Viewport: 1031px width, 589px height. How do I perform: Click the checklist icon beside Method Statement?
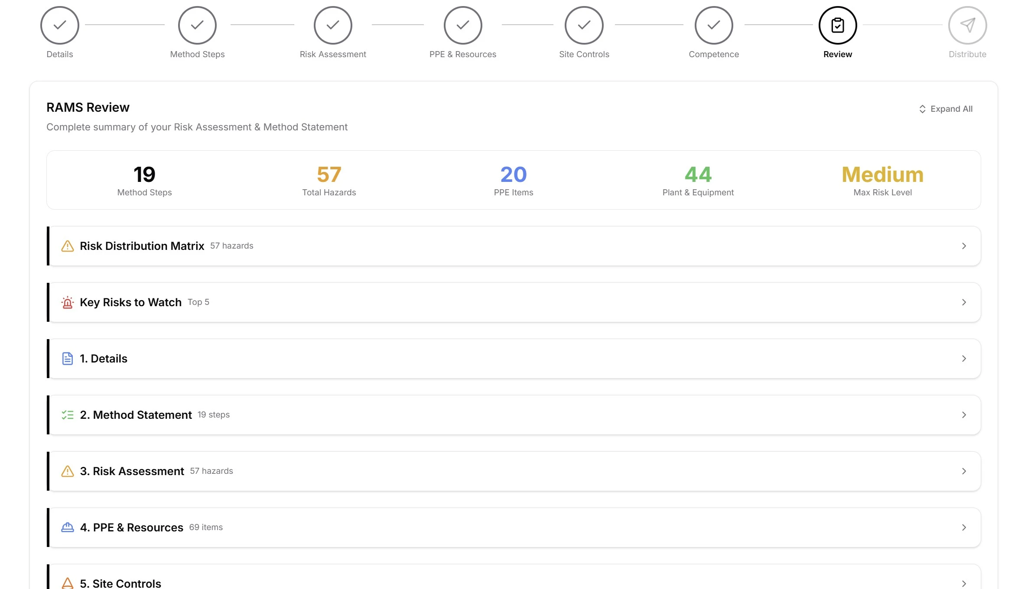(68, 415)
